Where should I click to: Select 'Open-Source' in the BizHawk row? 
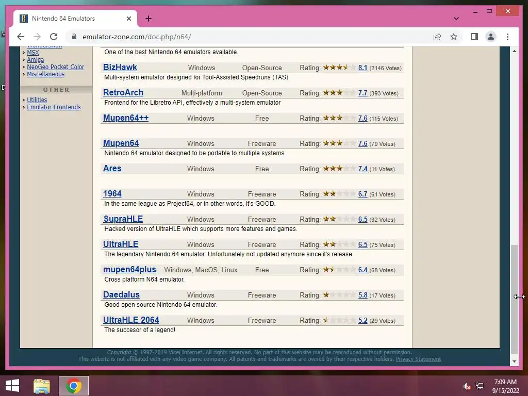(262, 68)
